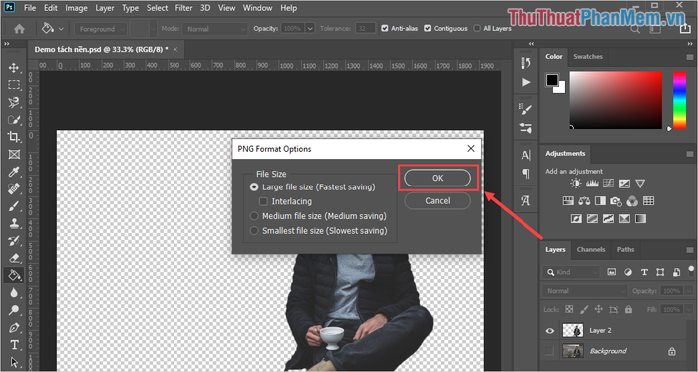Viewport: 698px width, 372px height.
Task: Switch to the Swatches tab
Action: [x=588, y=57]
